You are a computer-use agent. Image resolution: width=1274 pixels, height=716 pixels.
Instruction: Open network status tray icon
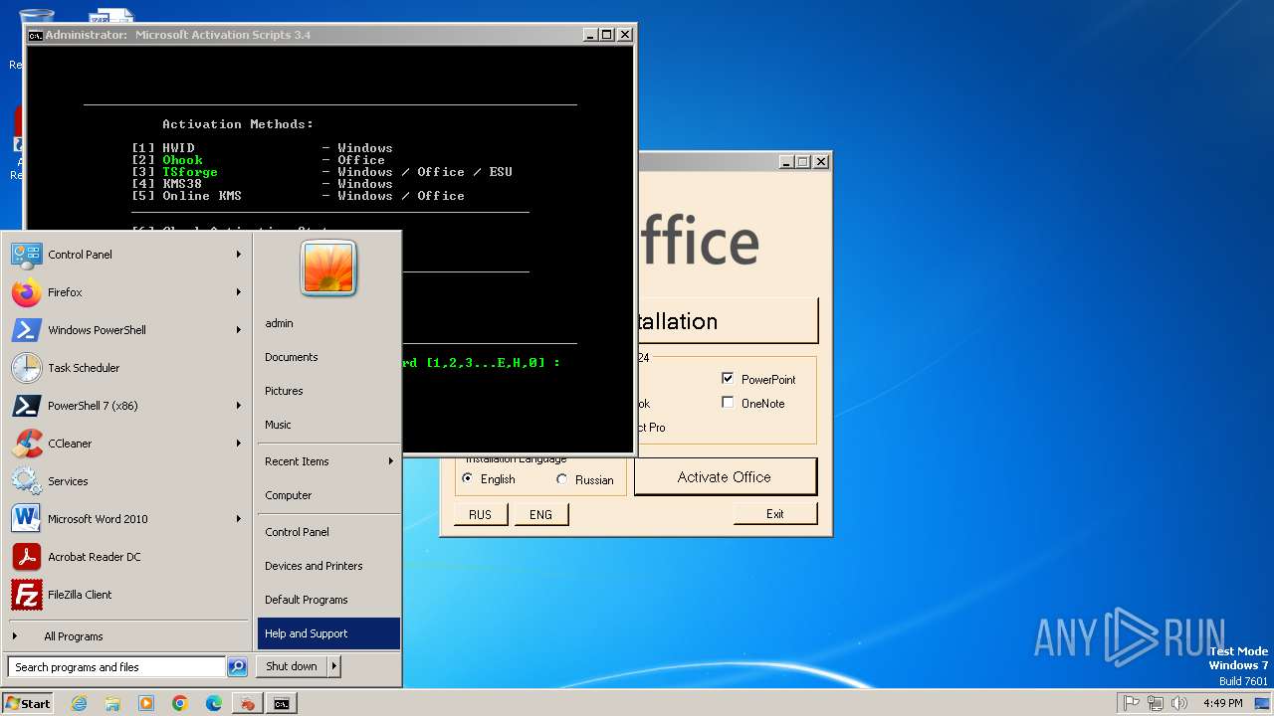coord(1155,703)
